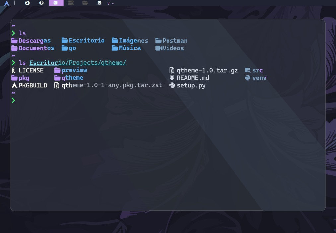Click the Postman folder icon
The image size is (336, 233).
click(158, 40)
